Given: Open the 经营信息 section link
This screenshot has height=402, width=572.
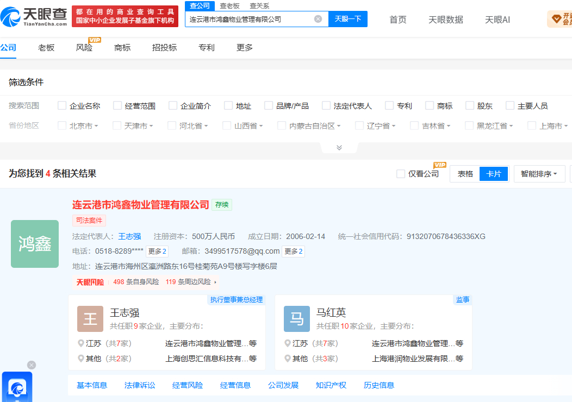Looking at the screenshot, I should coord(235,385).
